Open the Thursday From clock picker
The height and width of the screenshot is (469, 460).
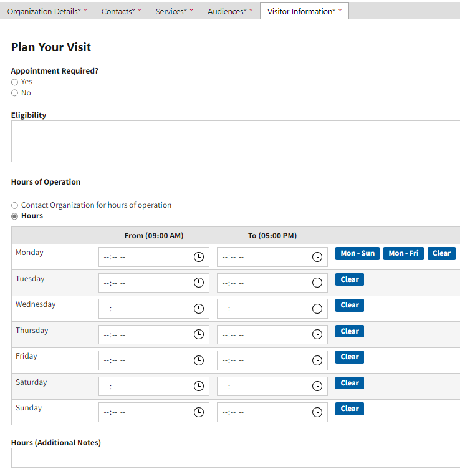click(199, 334)
